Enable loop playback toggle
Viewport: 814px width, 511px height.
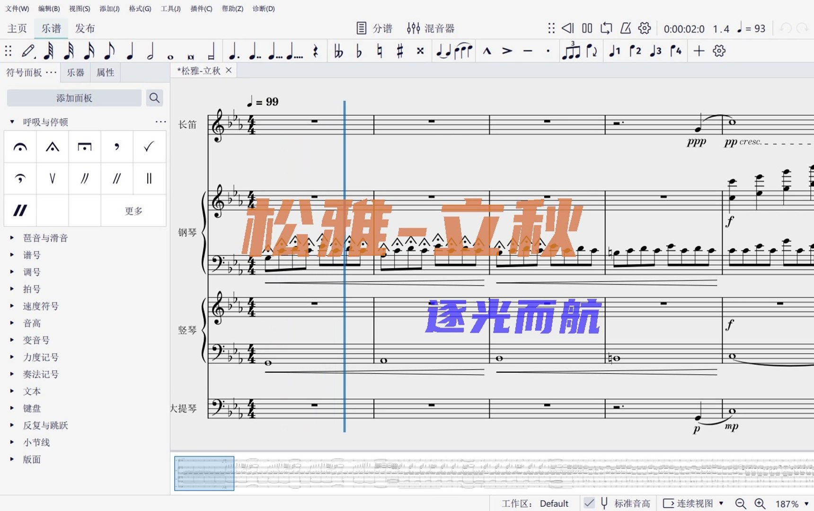pyautogui.click(x=606, y=28)
